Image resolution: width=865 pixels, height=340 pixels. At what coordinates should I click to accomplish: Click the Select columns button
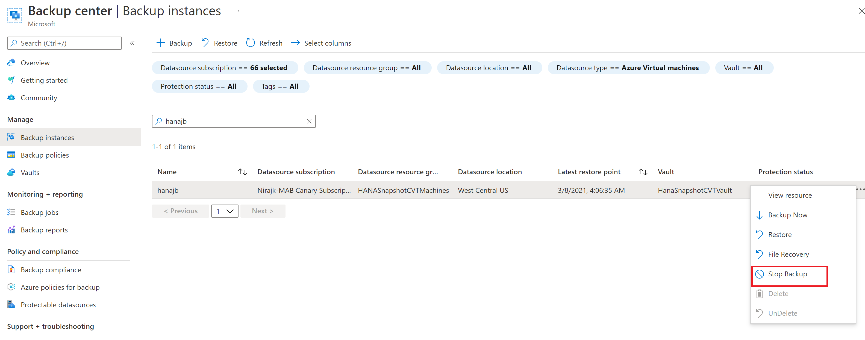coord(322,42)
